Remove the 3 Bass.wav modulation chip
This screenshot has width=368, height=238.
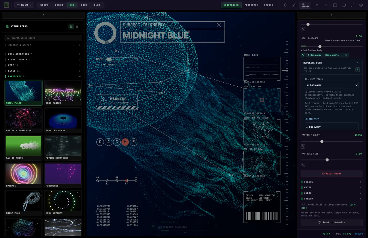(346, 55)
